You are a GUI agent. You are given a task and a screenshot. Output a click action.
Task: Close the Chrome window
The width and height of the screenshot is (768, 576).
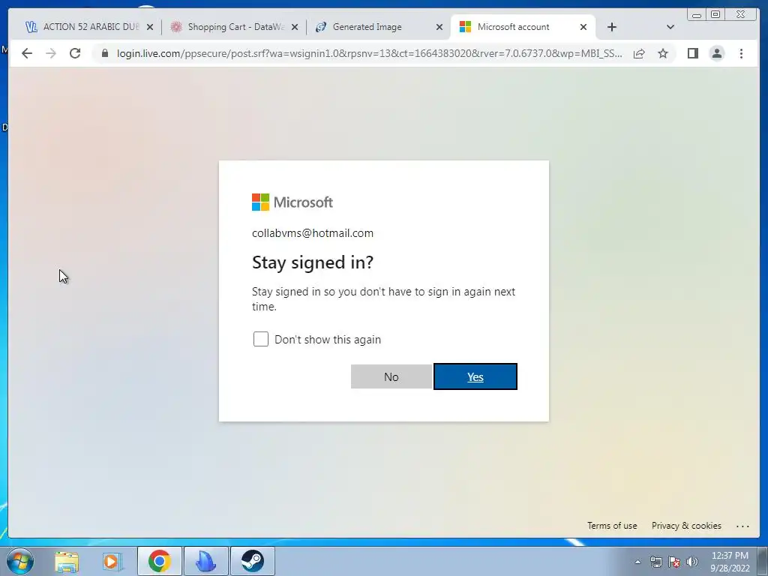tap(741, 14)
